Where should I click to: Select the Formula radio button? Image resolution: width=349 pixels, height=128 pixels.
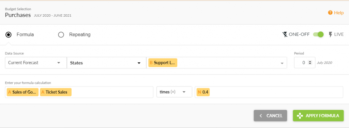click(9, 35)
